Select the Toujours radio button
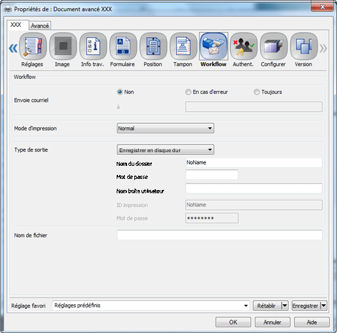The height and width of the screenshot is (333, 337). click(257, 92)
